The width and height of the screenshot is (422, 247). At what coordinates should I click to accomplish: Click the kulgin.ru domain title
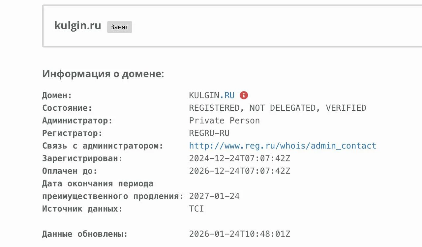click(x=77, y=26)
